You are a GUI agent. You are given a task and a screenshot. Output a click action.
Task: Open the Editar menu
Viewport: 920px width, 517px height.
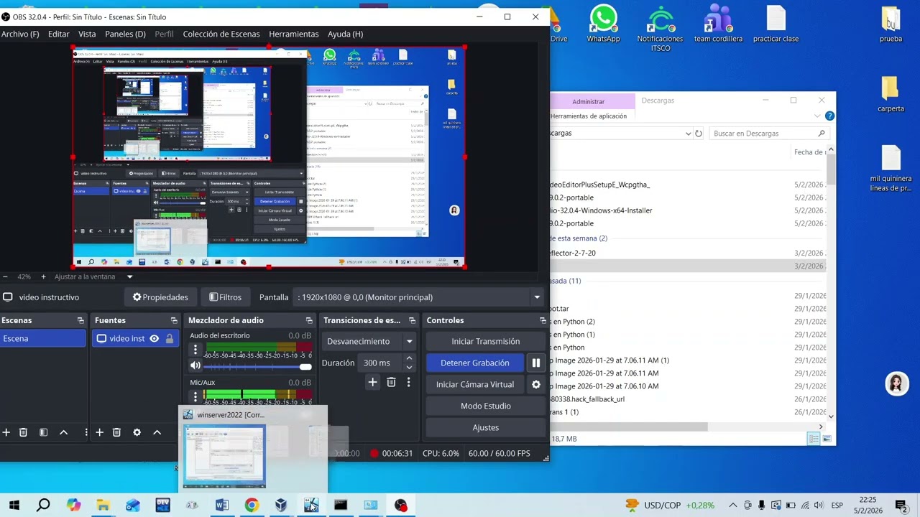click(x=59, y=34)
